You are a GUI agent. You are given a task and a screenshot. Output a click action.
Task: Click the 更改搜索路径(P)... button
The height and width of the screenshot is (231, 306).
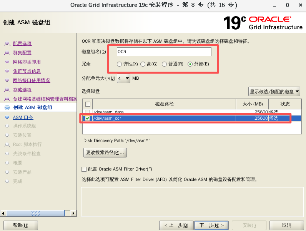(x=105, y=152)
